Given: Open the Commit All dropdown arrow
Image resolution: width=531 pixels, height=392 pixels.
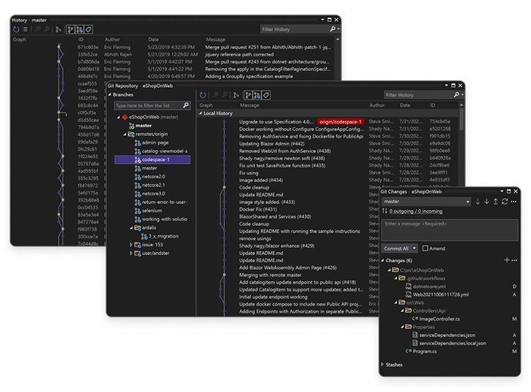Looking at the screenshot, I should coord(414,248).
